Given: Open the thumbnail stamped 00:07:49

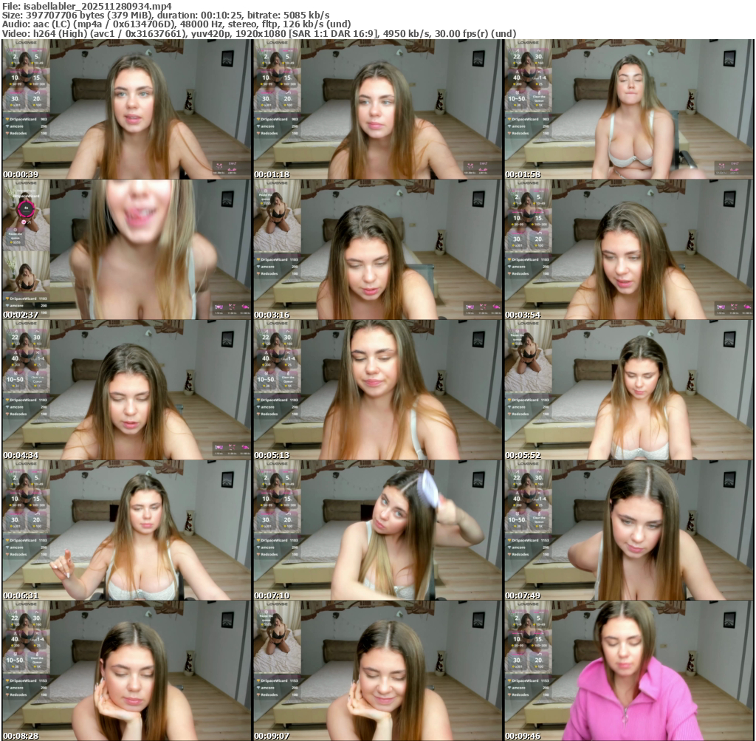Looking at the screenshot, I should pyautogui.click(x=629, y=530).
